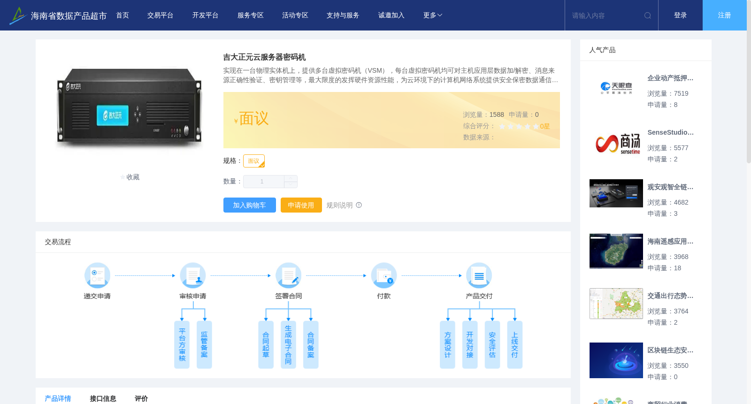Click the search magnifier icon

point(648,15)
